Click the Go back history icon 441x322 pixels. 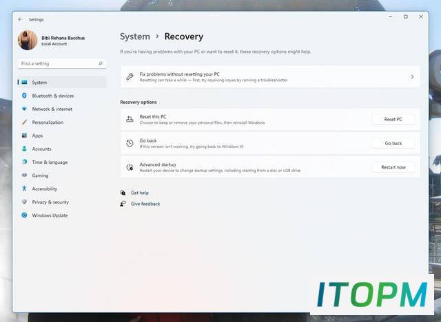(130, 143)
